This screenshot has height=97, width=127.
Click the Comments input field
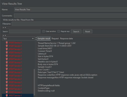(x=71, y=16)
